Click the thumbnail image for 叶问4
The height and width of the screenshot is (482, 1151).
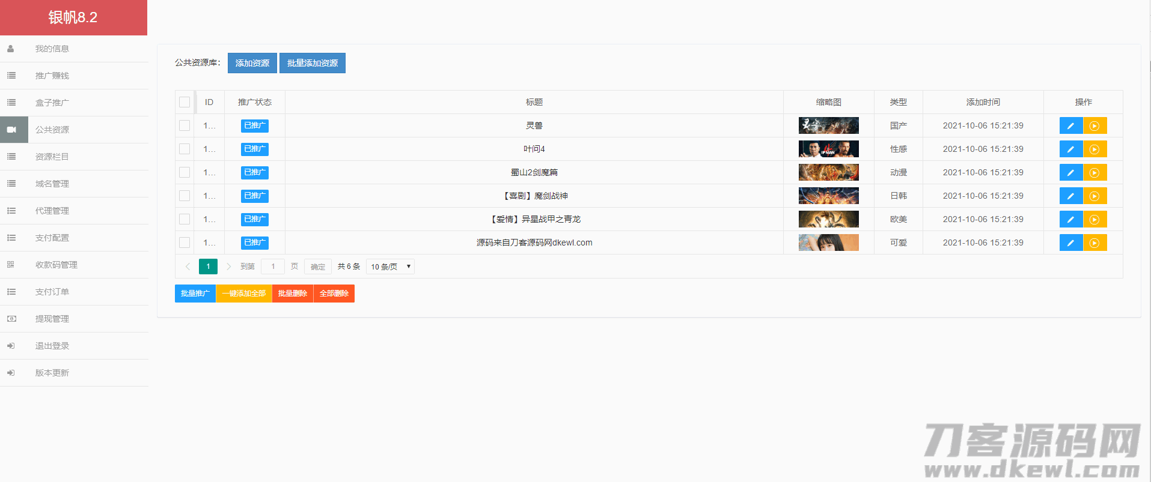[828, 149]
